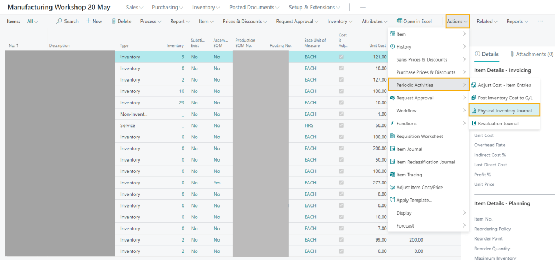The height and width of the screenshot is (260, 555).
Task: Open Purchase Prices & Discounts submenu
Action: click(428, 72)
